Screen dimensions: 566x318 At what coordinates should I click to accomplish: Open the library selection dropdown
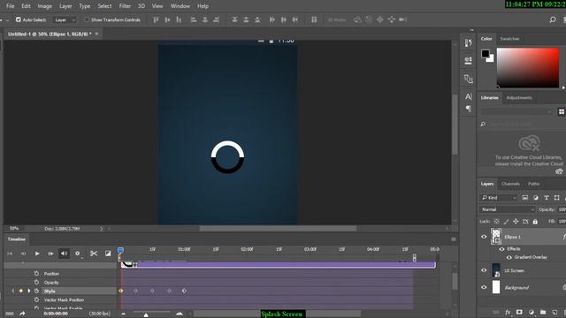[516, 112]
